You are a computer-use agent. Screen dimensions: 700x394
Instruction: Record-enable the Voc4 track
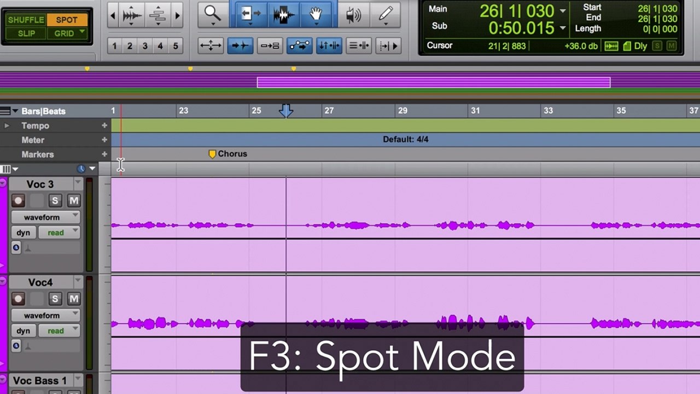18,299
